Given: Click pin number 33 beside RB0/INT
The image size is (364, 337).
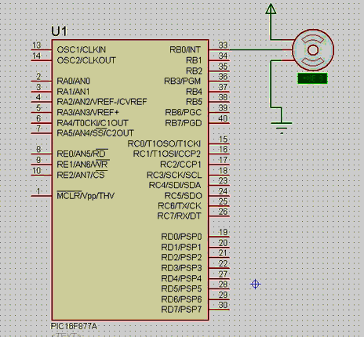Looking at the screenshot, I should click(223, 45).
